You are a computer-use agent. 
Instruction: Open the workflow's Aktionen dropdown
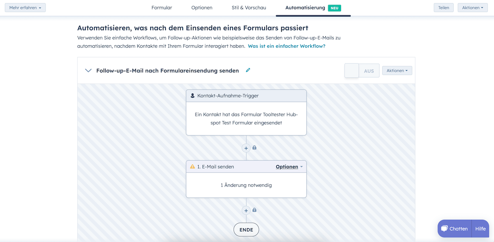tap(397, 71)
